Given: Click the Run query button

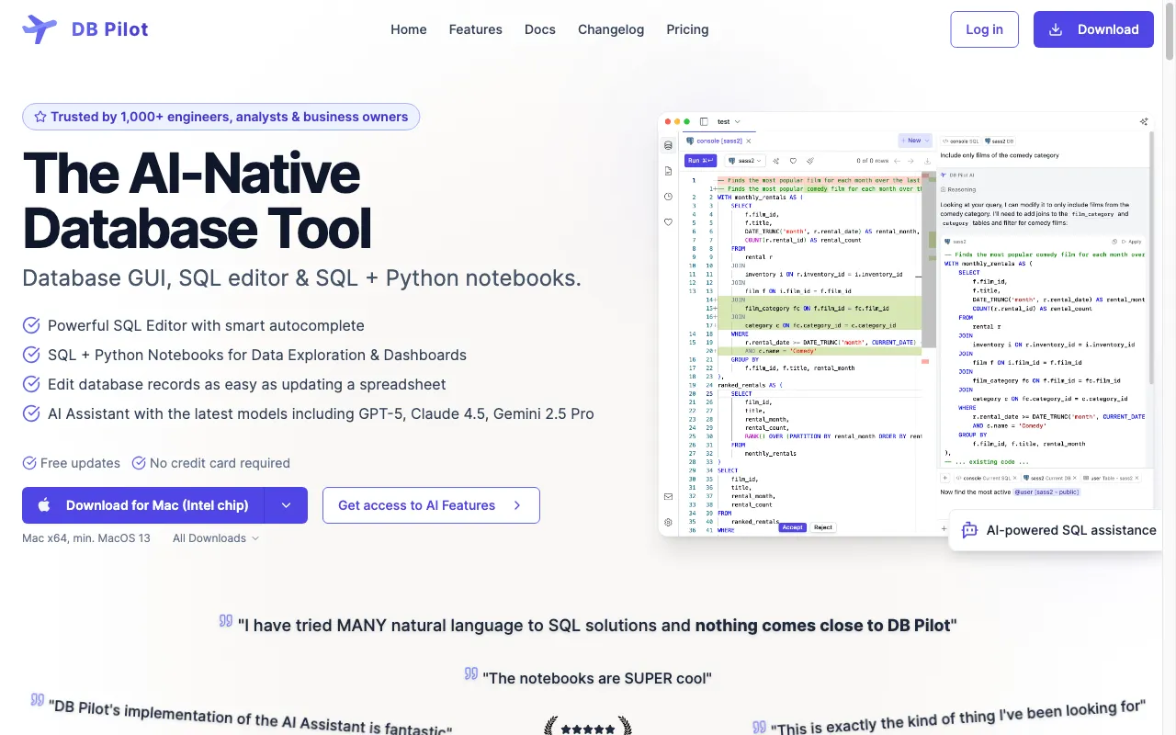Looking at the screenshot, I should pos(700,161).
